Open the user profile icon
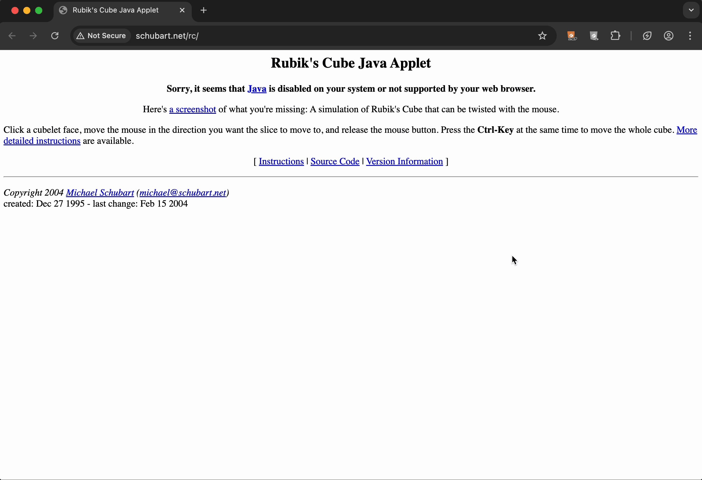The height and width of the screenshot is (480, 702). point(668,36)
